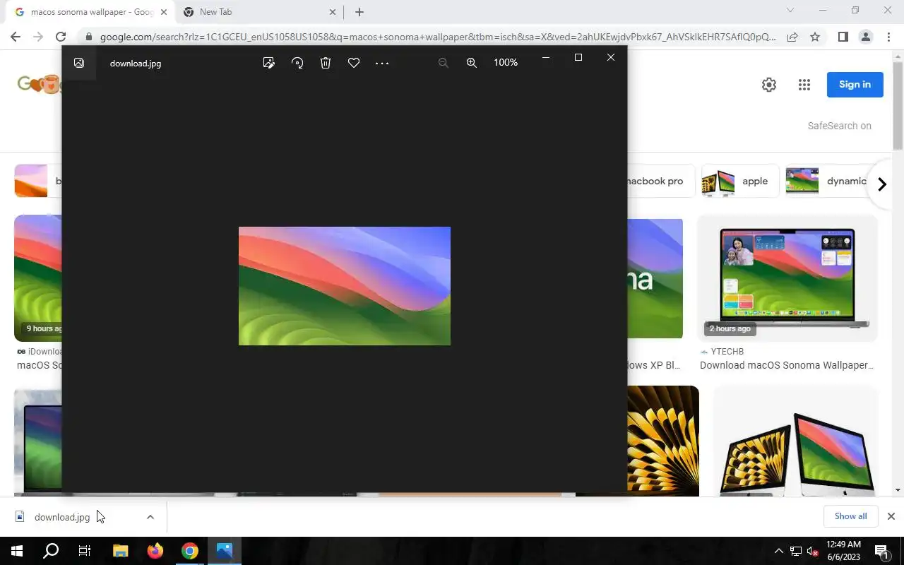Click the SafeSearch on link
This screenshot has width=904, height=565.
[839, 126]
